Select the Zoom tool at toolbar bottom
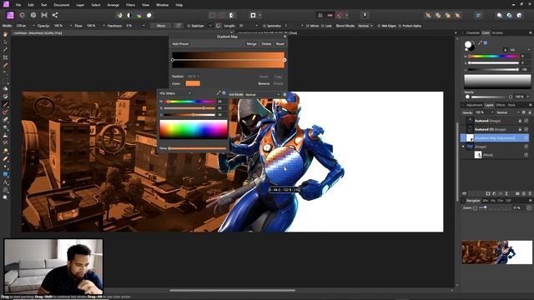The image size is (534, 300). [x=5, y=197]
